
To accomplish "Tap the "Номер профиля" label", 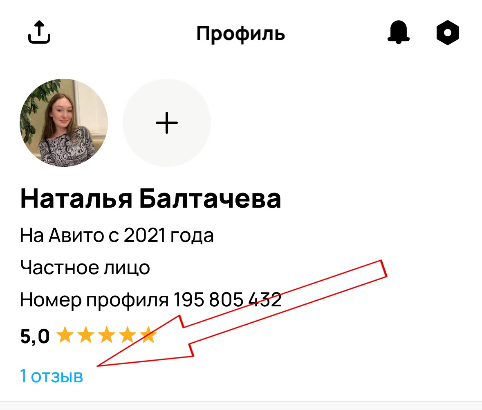I will pyautogui.click(x=94, y=300).
